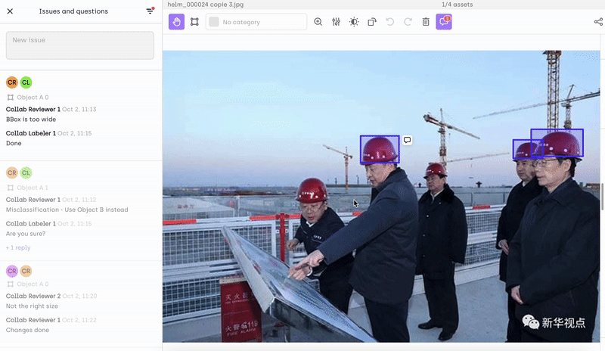Click the share icon

(598, 22)
